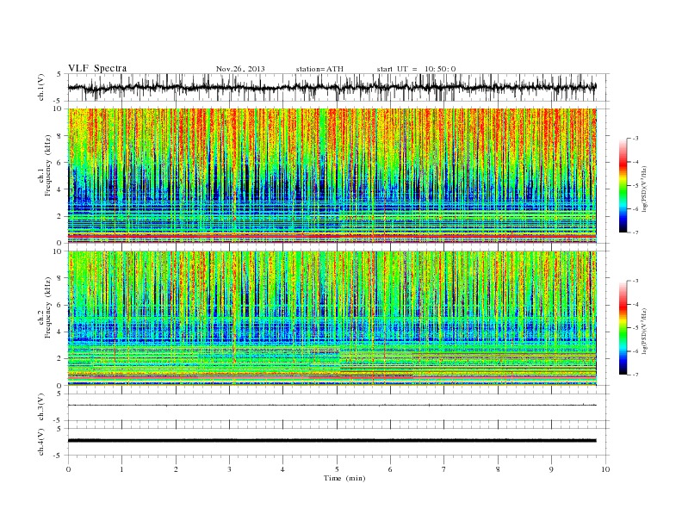Click the "-3" label on ch.1 colorbar
The image size is (682, 527).
pos(635,139)
